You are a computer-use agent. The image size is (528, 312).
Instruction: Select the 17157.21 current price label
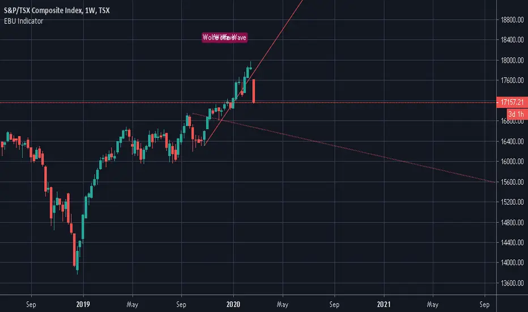(x=512, y=102)
